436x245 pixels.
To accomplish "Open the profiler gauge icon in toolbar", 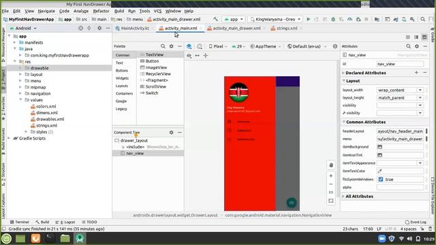I will click(349, 19).
